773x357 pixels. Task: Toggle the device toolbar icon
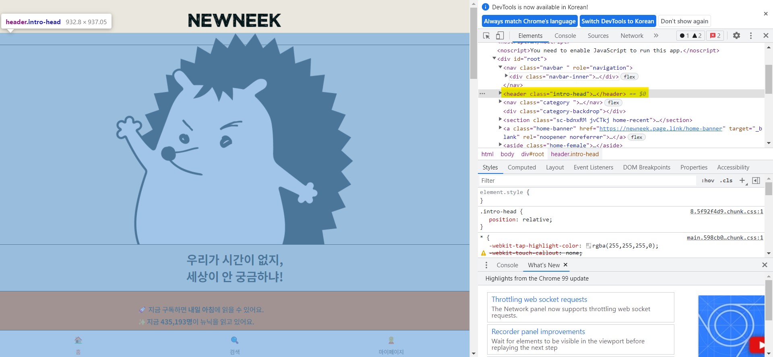[500, 35]
